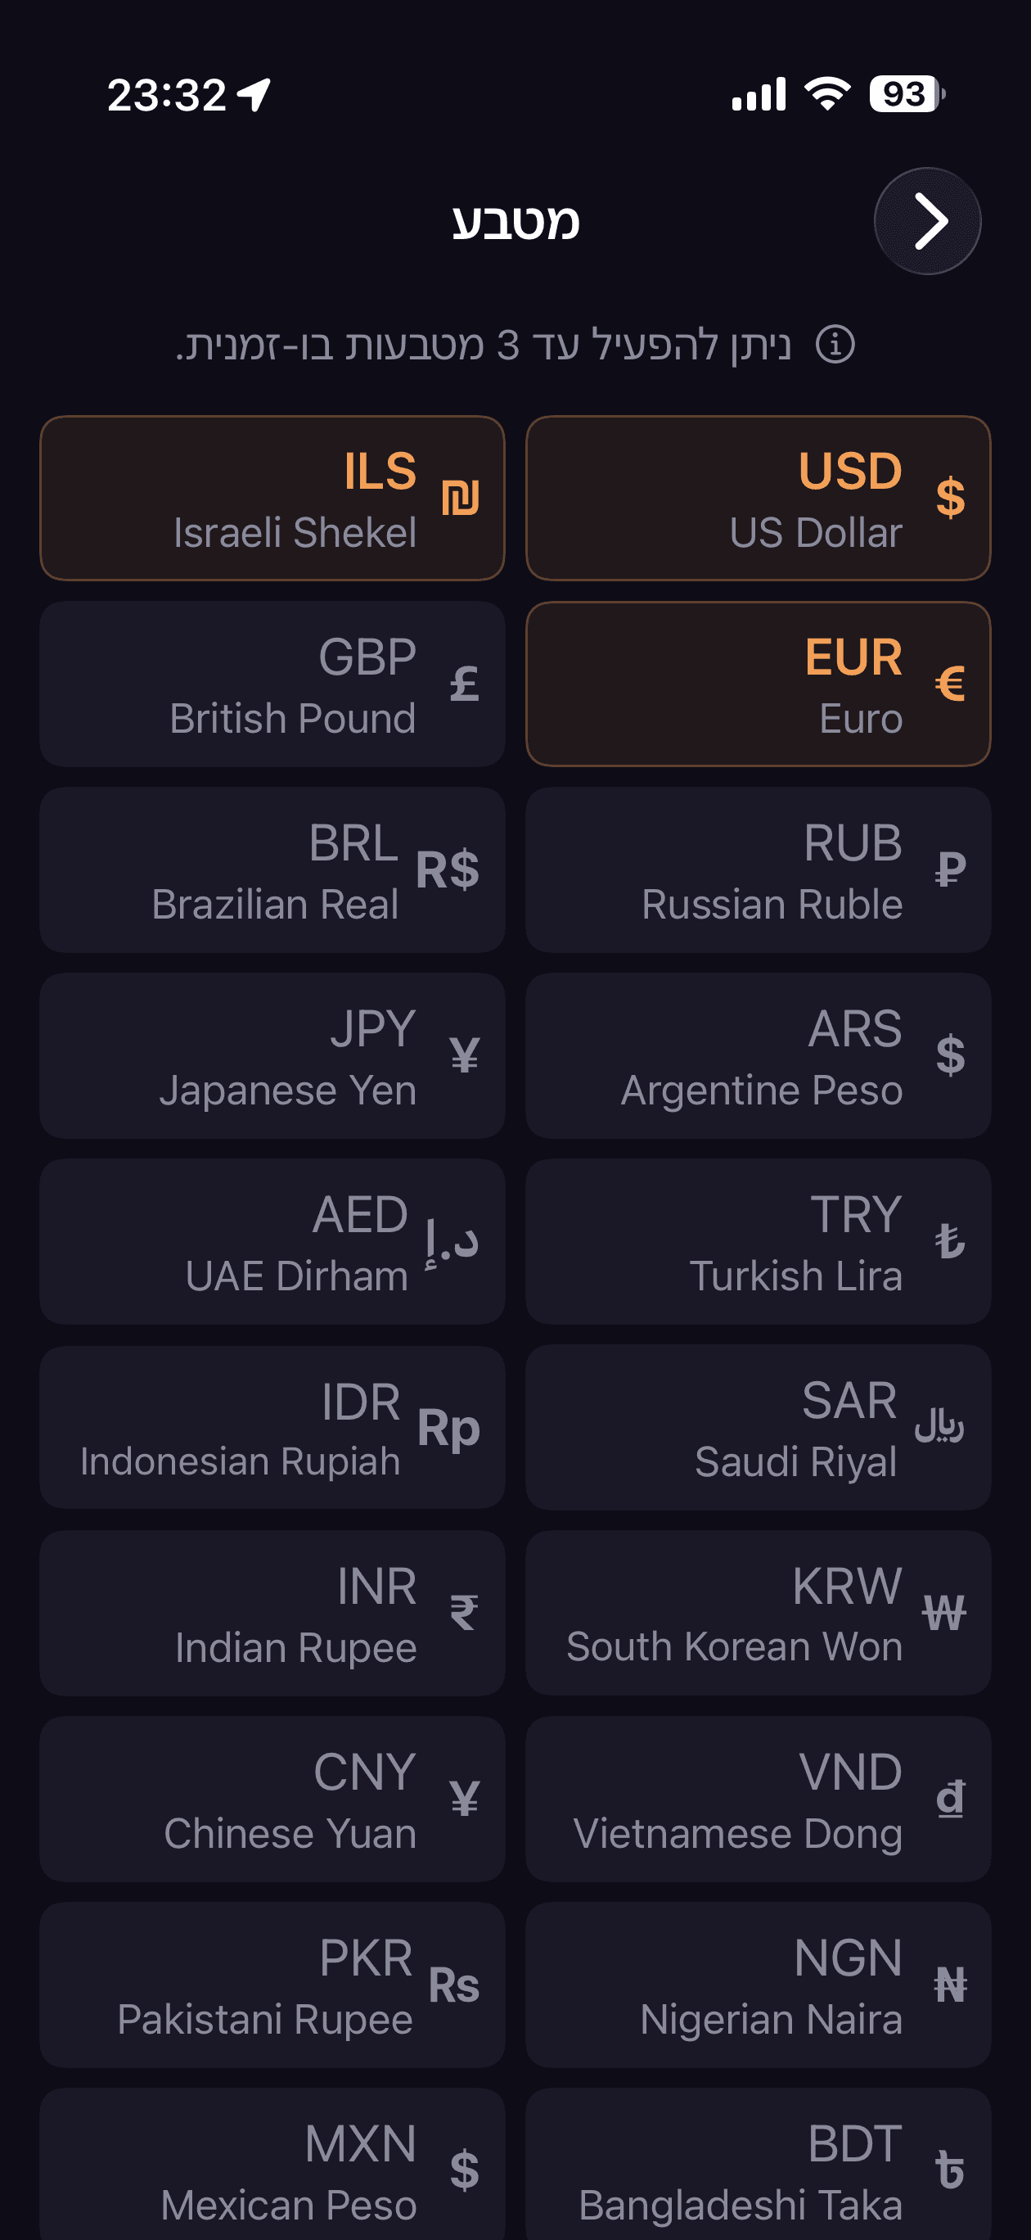Tap the Russian ruble symbol icon
The width and height of the screenshot is (1031, 2240).
[949, 869]
